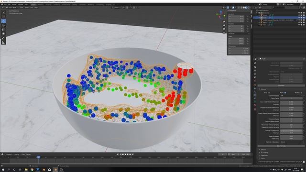Screen dimensions: 306x172
Task: Select the Move tool in the toolbar
Action: [x=3, y=21]
